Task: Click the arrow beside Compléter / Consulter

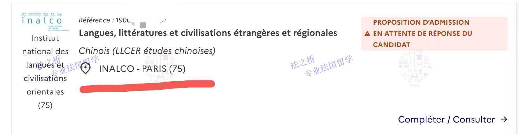Action: [x=504, y=119]
